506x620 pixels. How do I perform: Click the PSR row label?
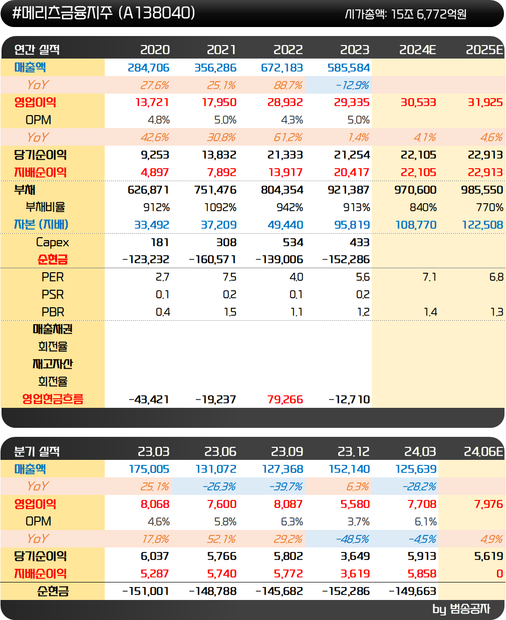pyautogui.click(x=53, y=295)
